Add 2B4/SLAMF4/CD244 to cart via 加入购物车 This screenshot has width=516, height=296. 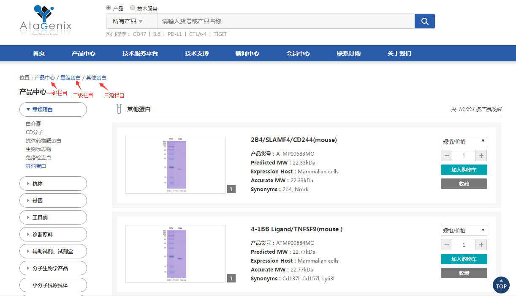coord(464,170)
